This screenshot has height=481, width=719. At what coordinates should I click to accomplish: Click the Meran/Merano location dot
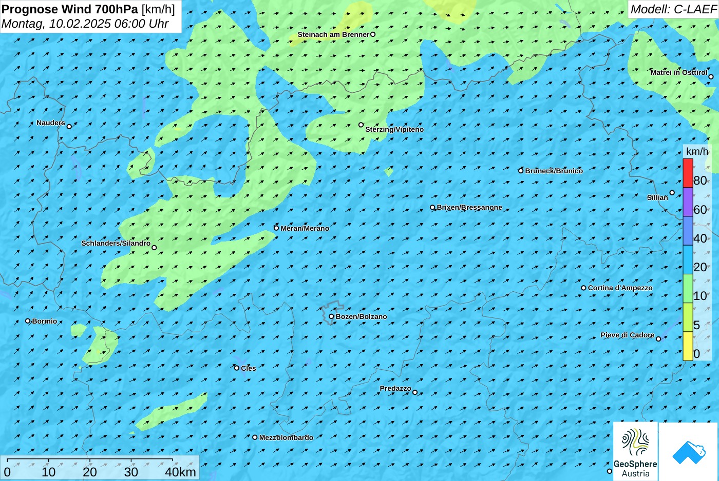[x=276, y=228]
